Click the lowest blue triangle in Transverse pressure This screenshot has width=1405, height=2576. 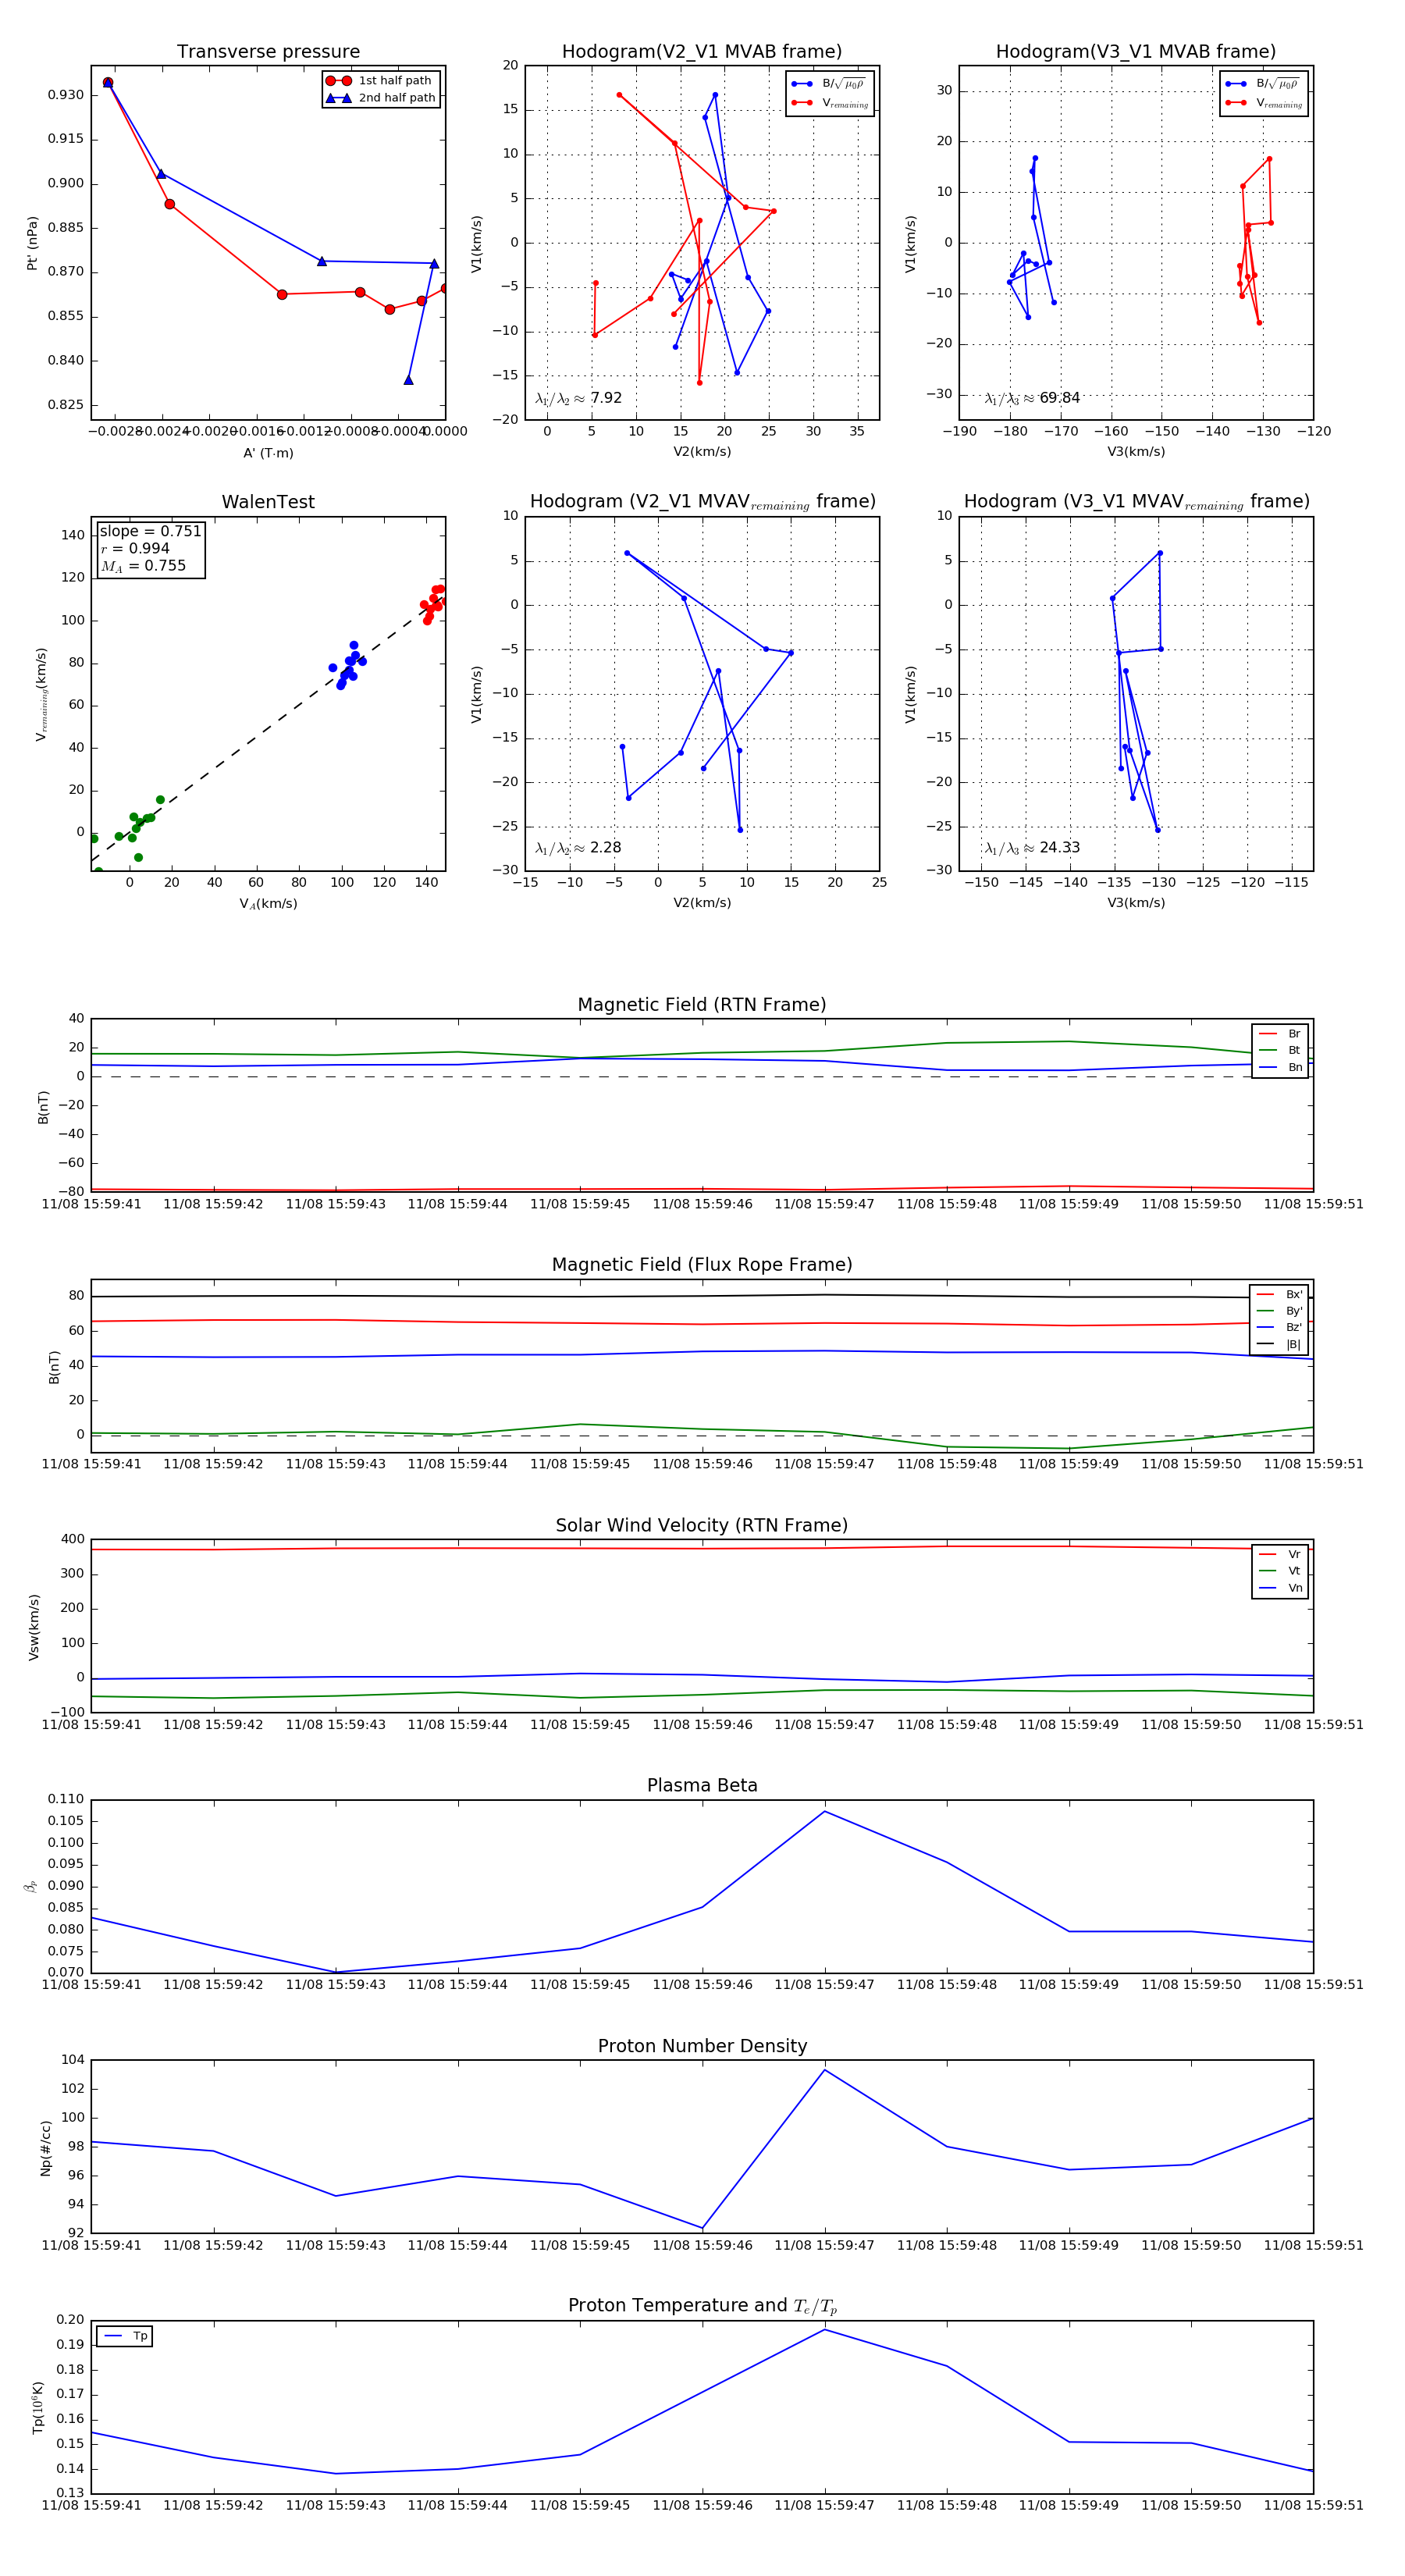[408, 380]
